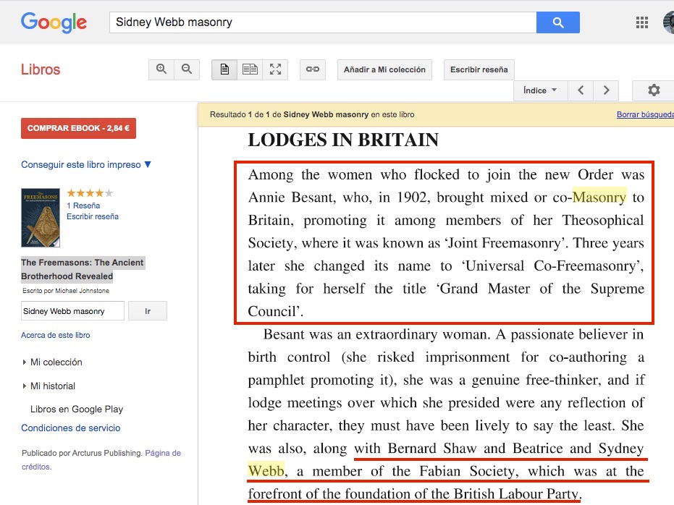Switch to single page view

point(224,69)
